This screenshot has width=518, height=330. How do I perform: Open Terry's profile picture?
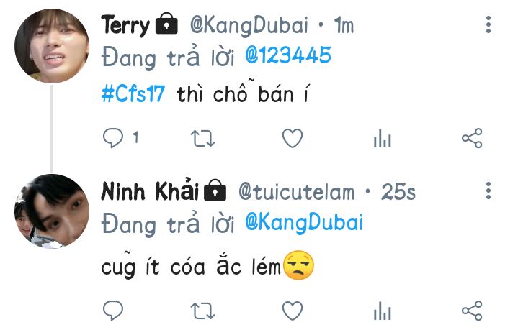point(52,46)
